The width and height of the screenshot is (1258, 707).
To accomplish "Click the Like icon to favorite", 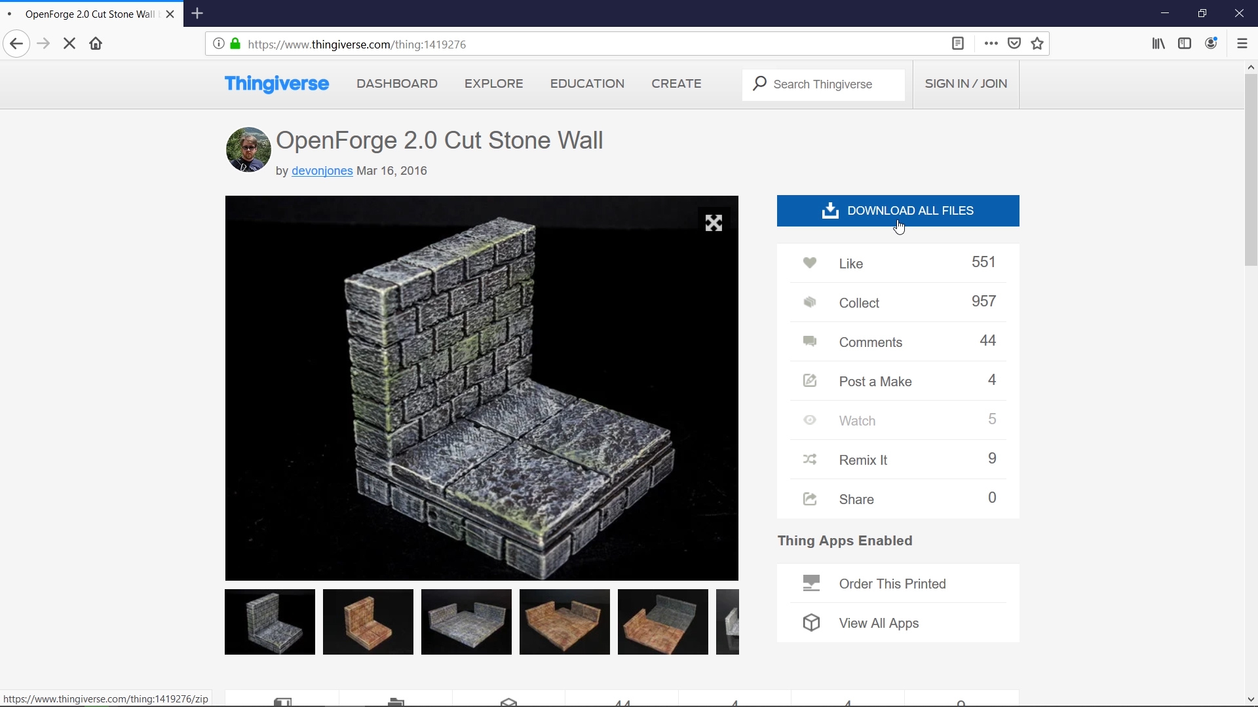I will [x=809, y=263].
